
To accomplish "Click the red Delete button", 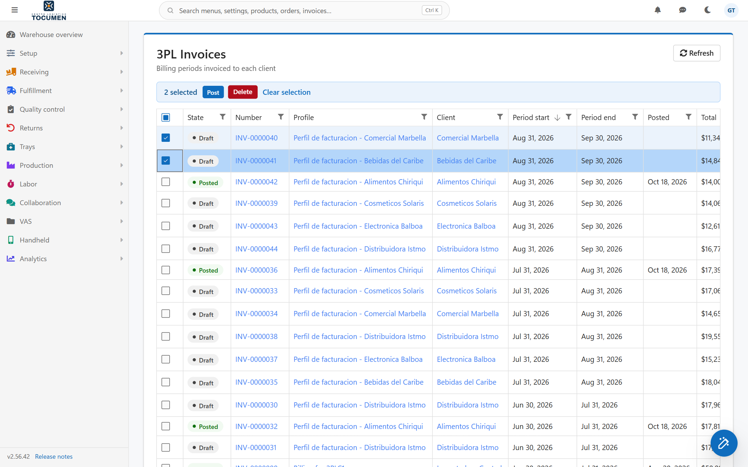I will [x=242, y=92].
